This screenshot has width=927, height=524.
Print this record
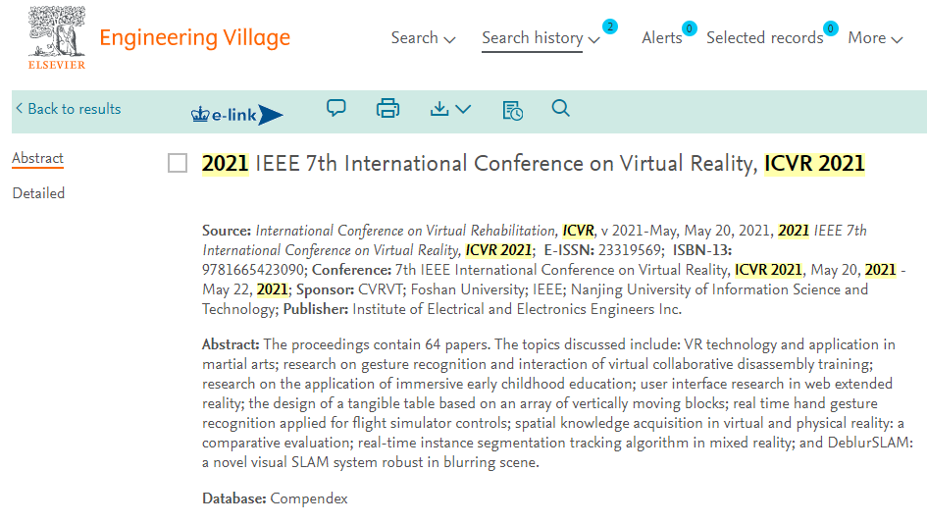point(387,108)
